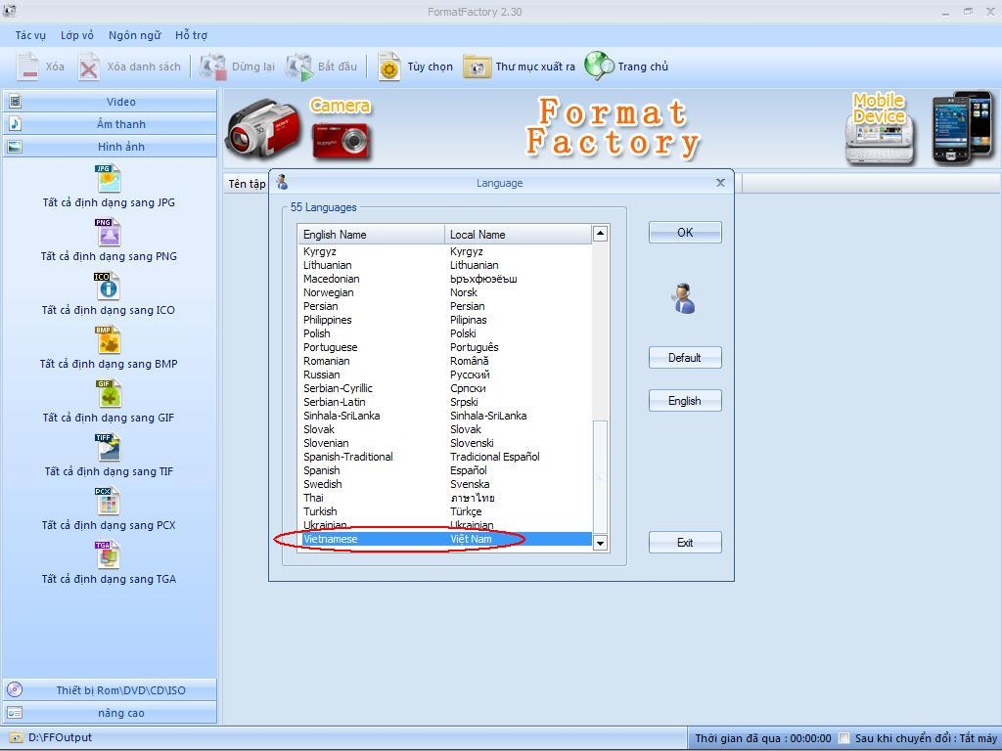
Task: Click the Tên tập column header
Action: coord(247,183)
